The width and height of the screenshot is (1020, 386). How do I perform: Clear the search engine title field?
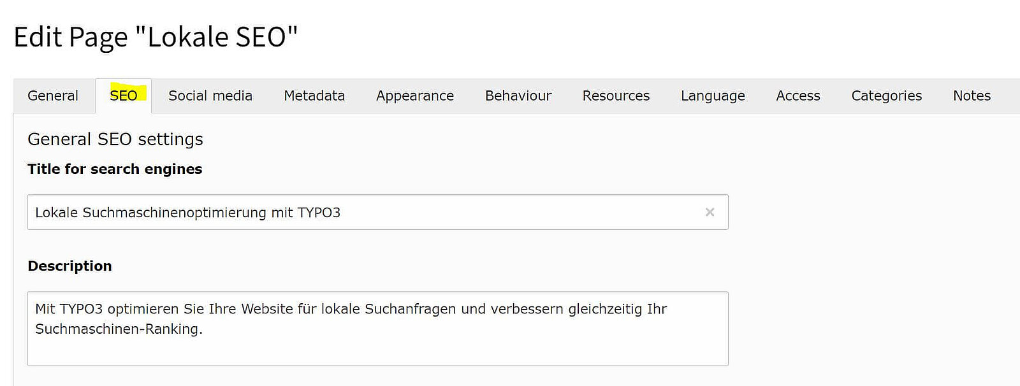[710, 212]
